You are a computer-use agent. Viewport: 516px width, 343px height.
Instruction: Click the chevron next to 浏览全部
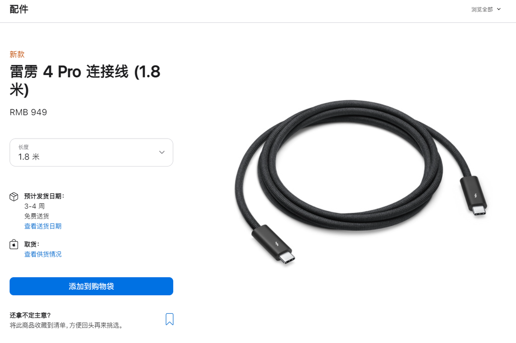(x=499, y=9)
